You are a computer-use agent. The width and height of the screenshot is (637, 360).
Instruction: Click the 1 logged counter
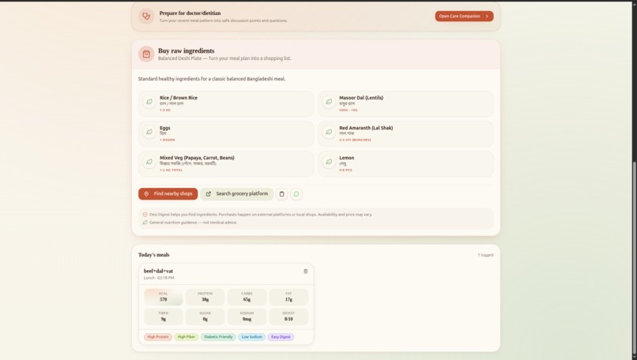tap(485, 255)
